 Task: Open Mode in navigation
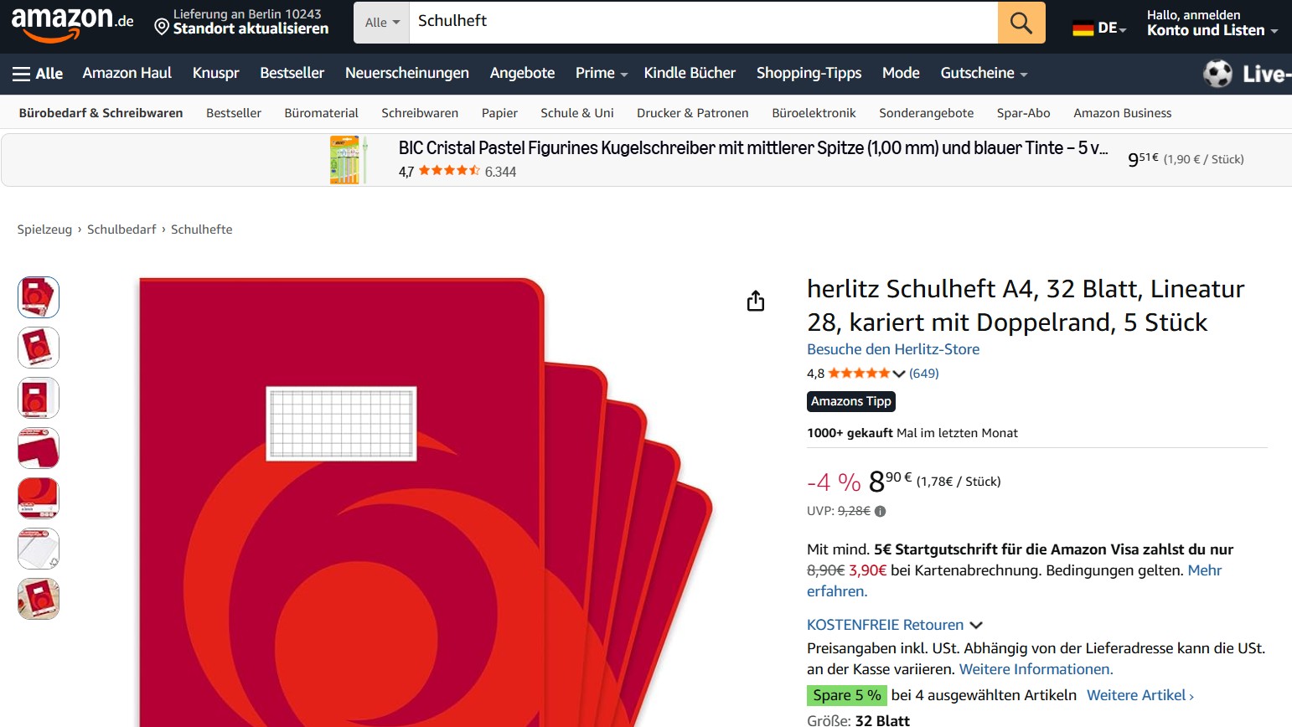click(x=901, y=73)
